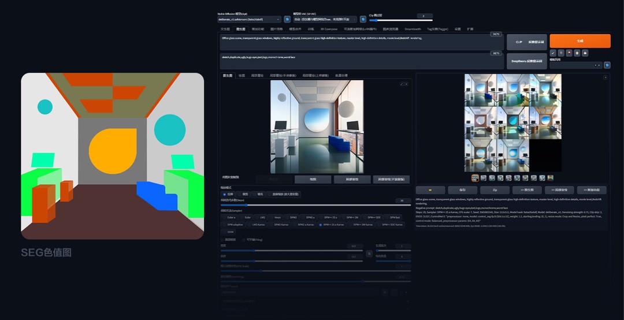The width and height of the screenshot is (624, 320).
Task: Click the orange Generate button
Action: pos(580,41)
